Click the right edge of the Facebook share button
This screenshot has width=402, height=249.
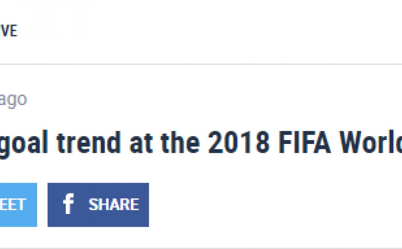(146, 205)
